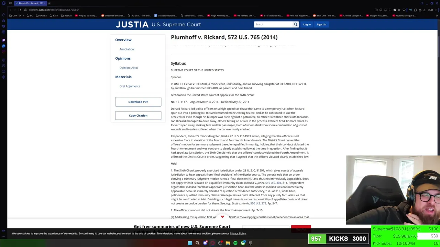
Task: Show more bookmarks with the overflow chevron
Action: 437,15
